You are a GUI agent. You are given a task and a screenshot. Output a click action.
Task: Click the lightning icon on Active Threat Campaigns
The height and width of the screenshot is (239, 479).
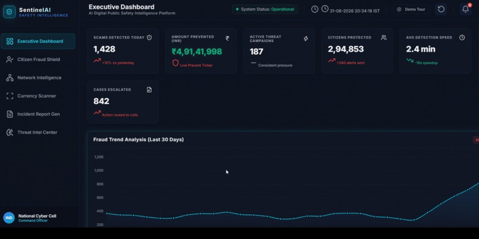(306, 39)
